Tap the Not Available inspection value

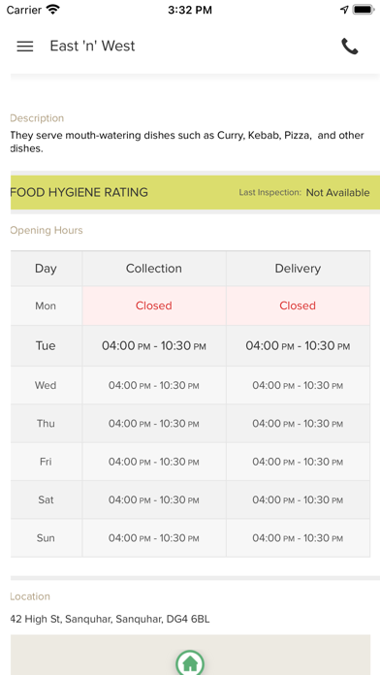[337, 193]
